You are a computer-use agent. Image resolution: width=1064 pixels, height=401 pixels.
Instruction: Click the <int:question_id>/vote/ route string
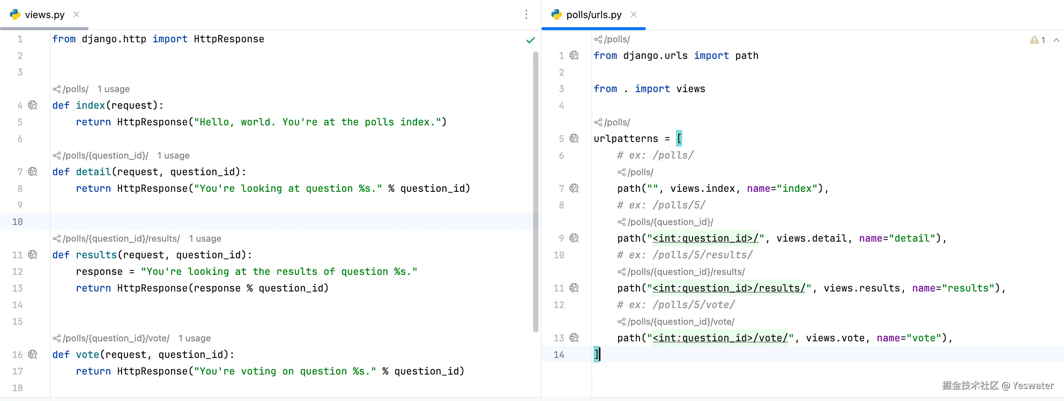click(720, 338)
